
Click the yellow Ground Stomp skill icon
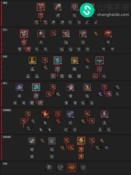coord(32,60)
